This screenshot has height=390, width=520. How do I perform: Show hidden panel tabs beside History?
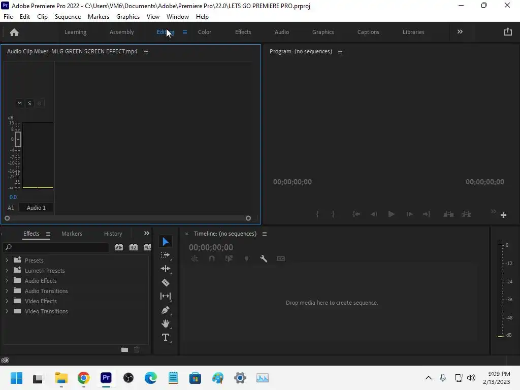point(147,234)
